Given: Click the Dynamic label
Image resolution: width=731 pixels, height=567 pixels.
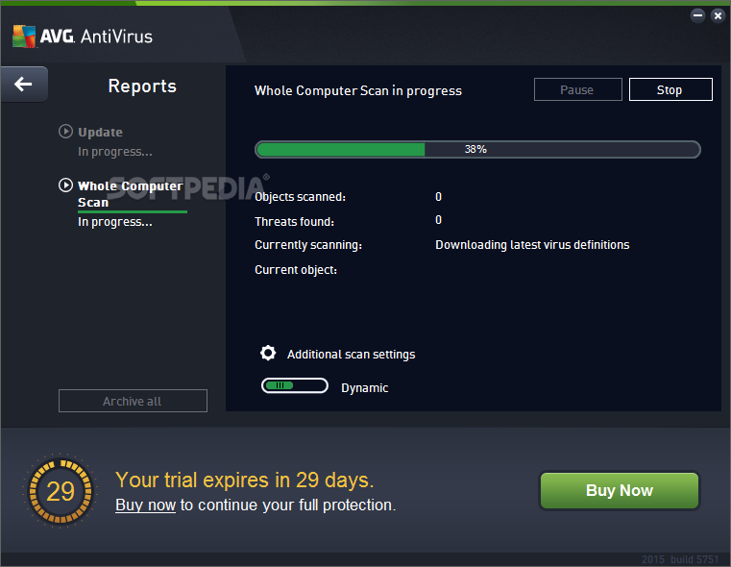Looking at the screenshot, I should (x=365, y=388).
